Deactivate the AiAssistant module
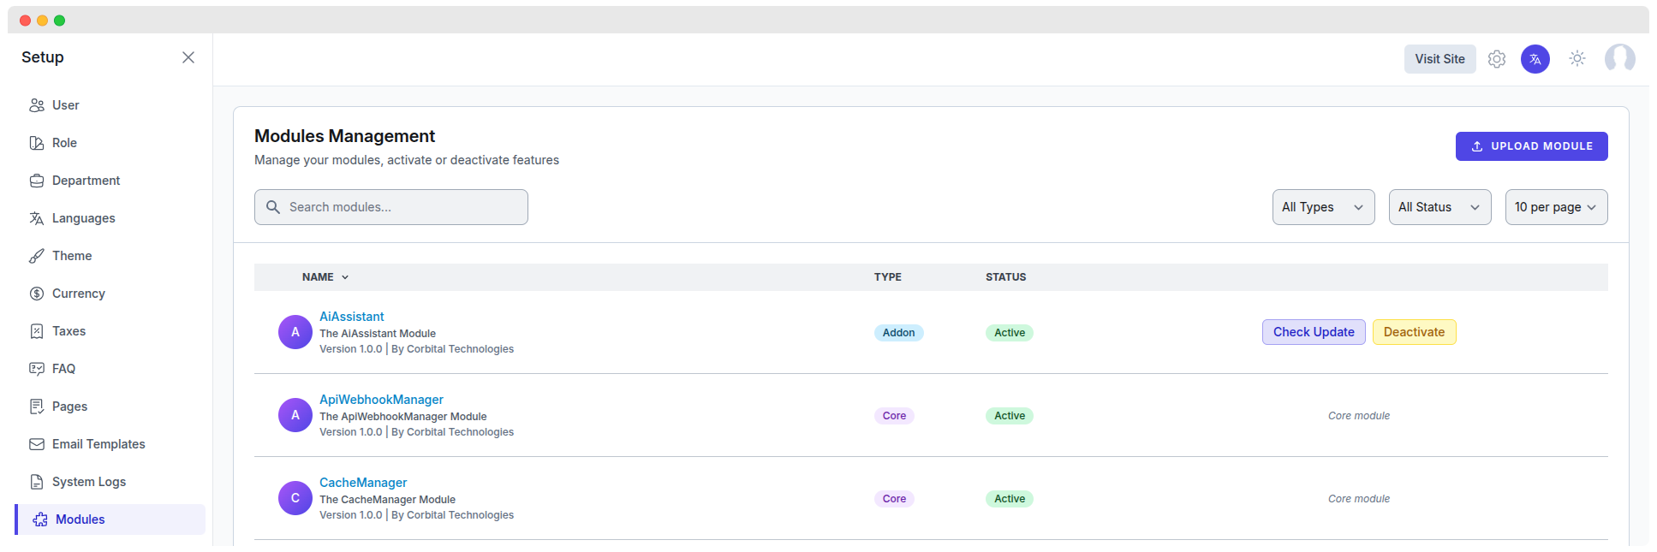This screenshot has height=552, width=1657. 1414,332
